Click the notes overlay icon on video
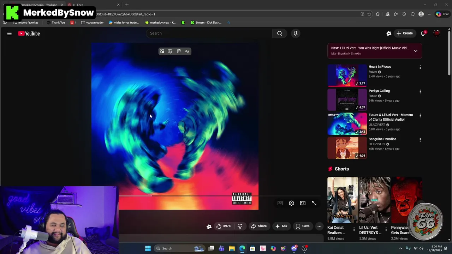452x254 pixels. click(x=179, y=51)
